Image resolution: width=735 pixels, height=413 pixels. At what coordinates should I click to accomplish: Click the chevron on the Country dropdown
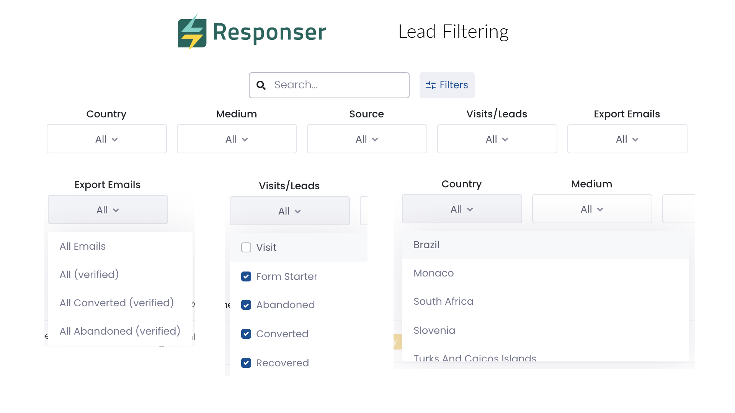click(x=114, y=140)
